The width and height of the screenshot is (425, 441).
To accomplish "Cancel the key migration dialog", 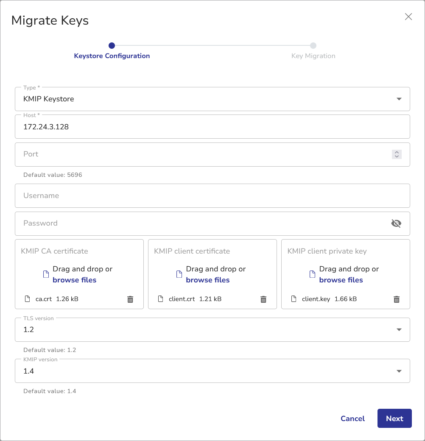I will (352, 419).
